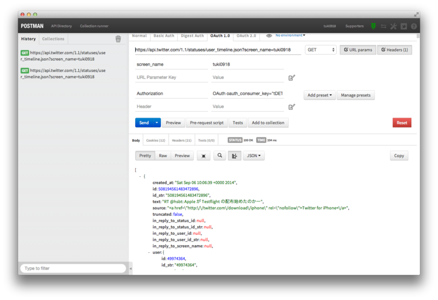Open the JSON format dropdown
The width and height of the screenshot is (438, 300).
click(253, 155)
